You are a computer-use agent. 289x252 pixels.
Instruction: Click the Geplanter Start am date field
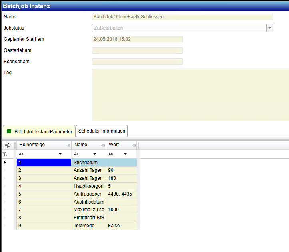click(x=137, y=39)
